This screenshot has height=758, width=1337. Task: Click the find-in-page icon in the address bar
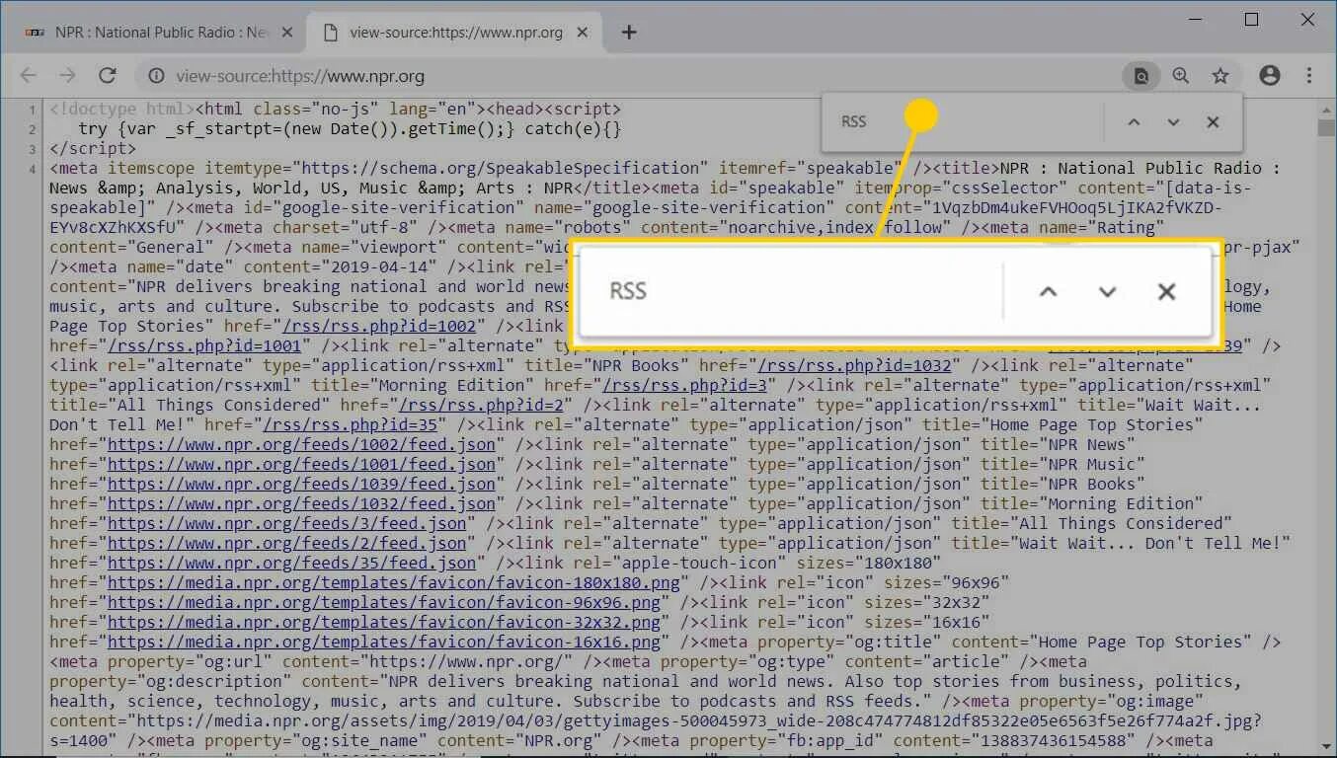click(1140, 76)
